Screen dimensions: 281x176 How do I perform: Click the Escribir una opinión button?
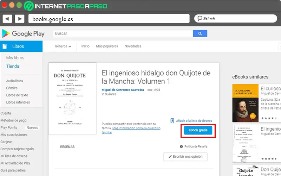pos(185,157)
